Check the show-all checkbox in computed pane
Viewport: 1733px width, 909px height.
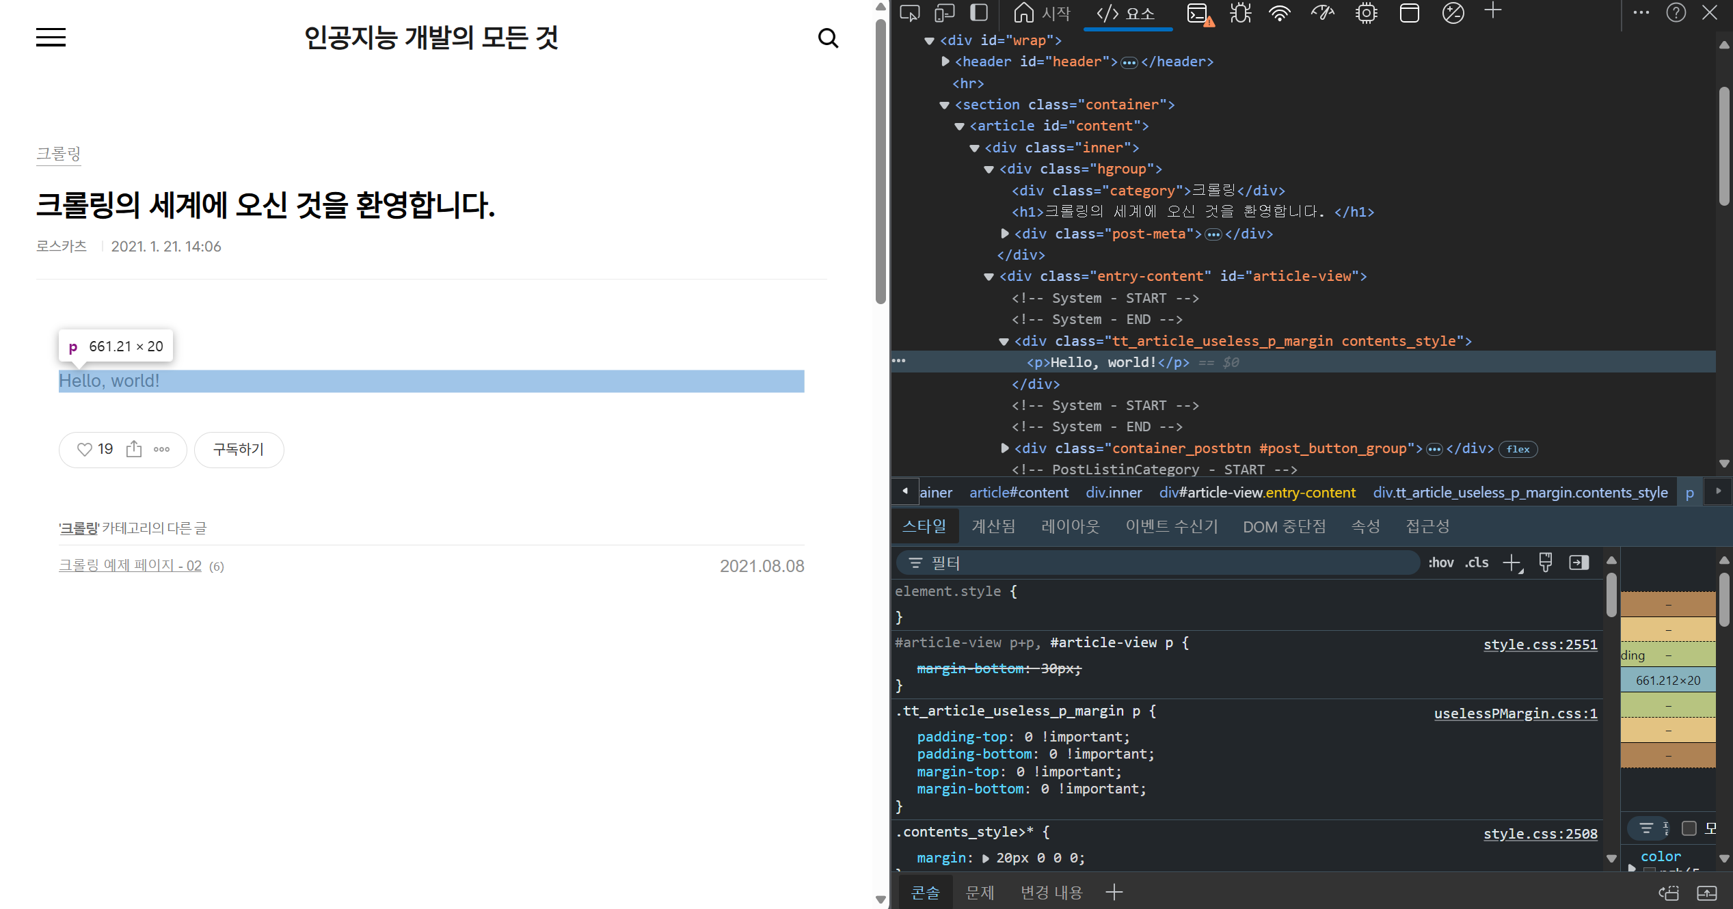[1689, 828]
